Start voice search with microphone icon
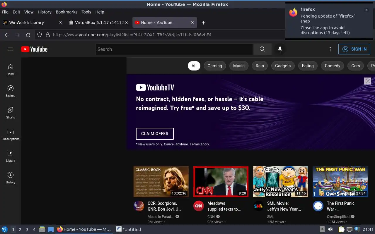375x234 pixels. 280,49
